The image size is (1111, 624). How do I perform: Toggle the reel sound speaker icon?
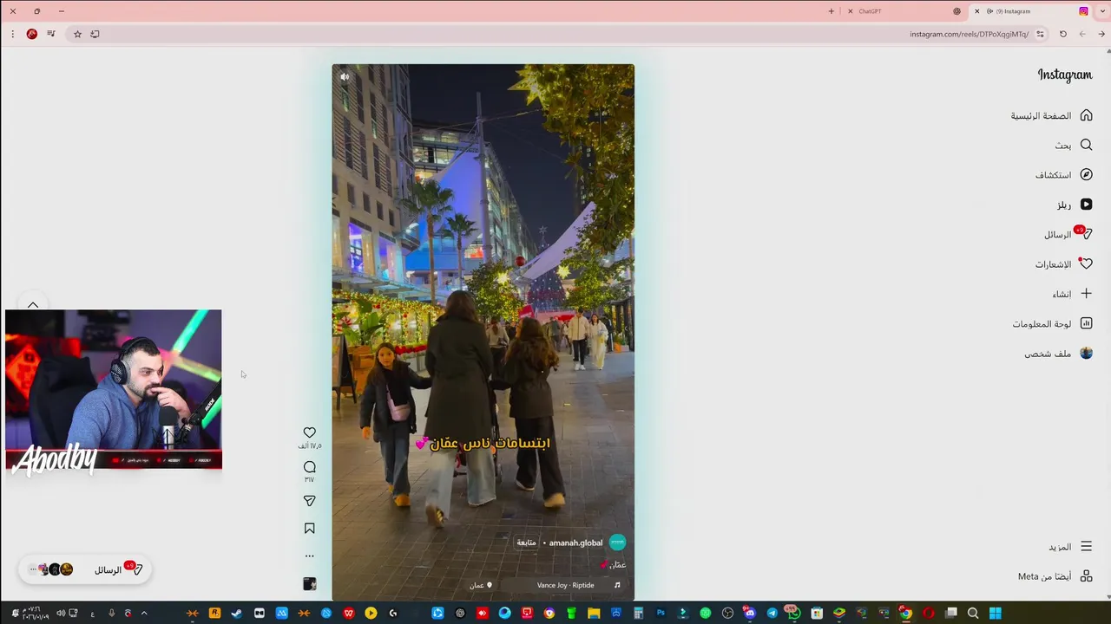pyautogui.click(x=345, y=77)
